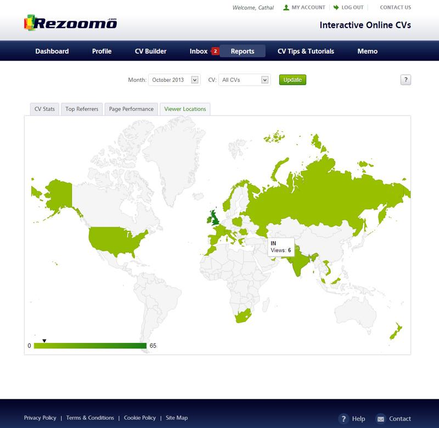439x428 pixels.
Task: Go to Dashboard in navigation bar
Action: click(x=52, y=51)
